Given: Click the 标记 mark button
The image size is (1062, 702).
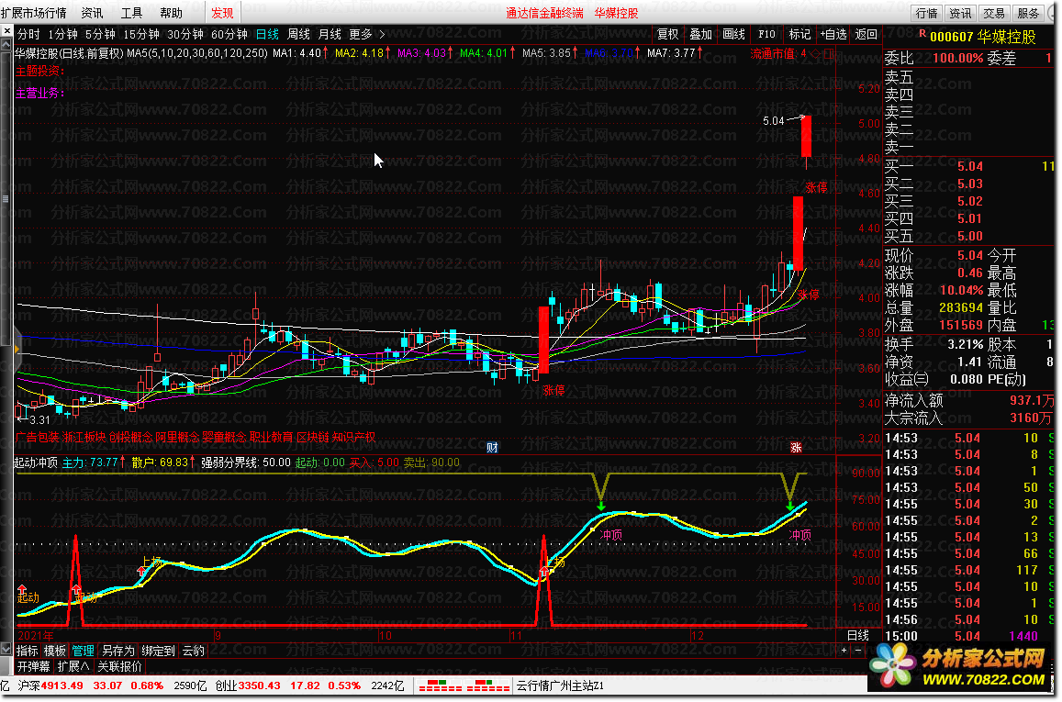Looking at the screenshot, I should point(799,34).
